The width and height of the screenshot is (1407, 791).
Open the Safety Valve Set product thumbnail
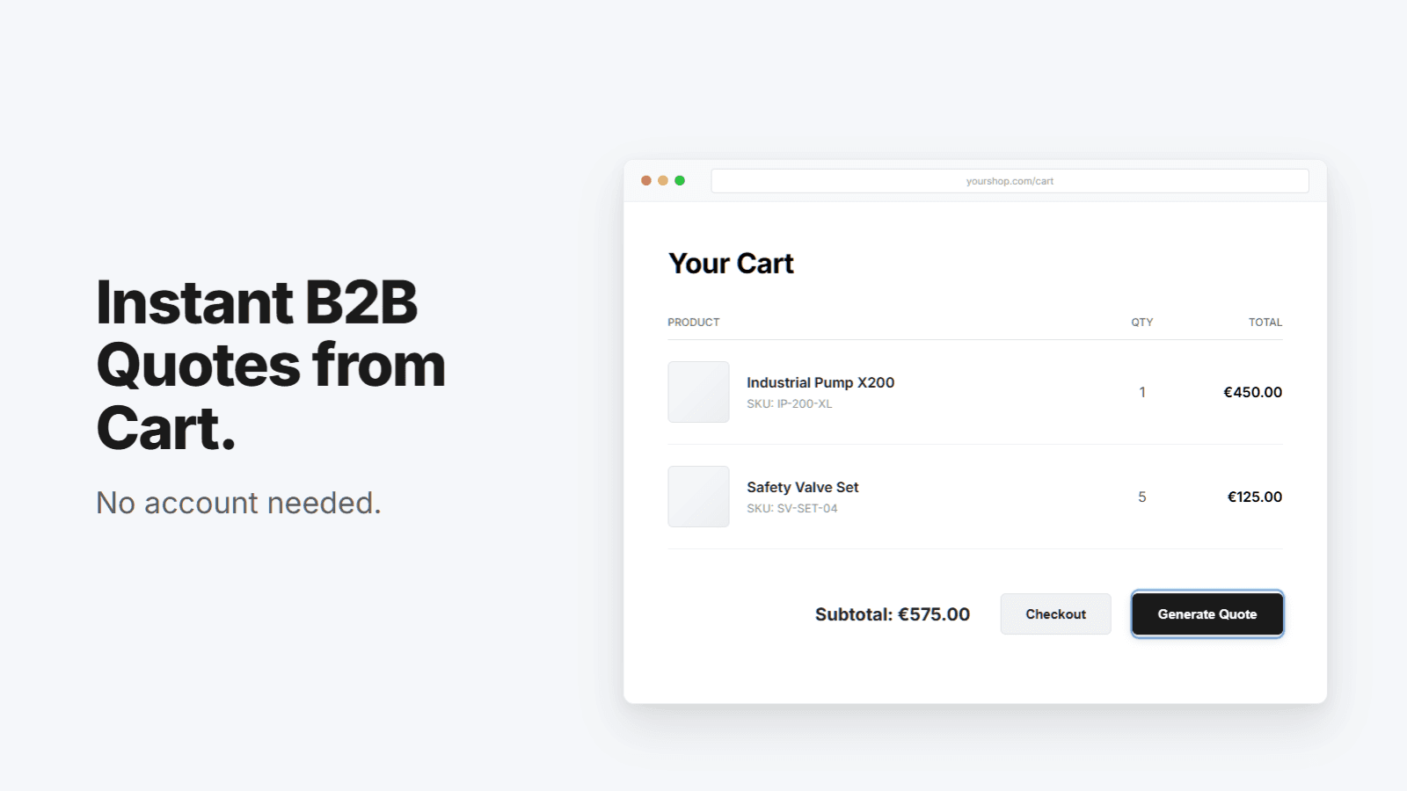point(698,496)
